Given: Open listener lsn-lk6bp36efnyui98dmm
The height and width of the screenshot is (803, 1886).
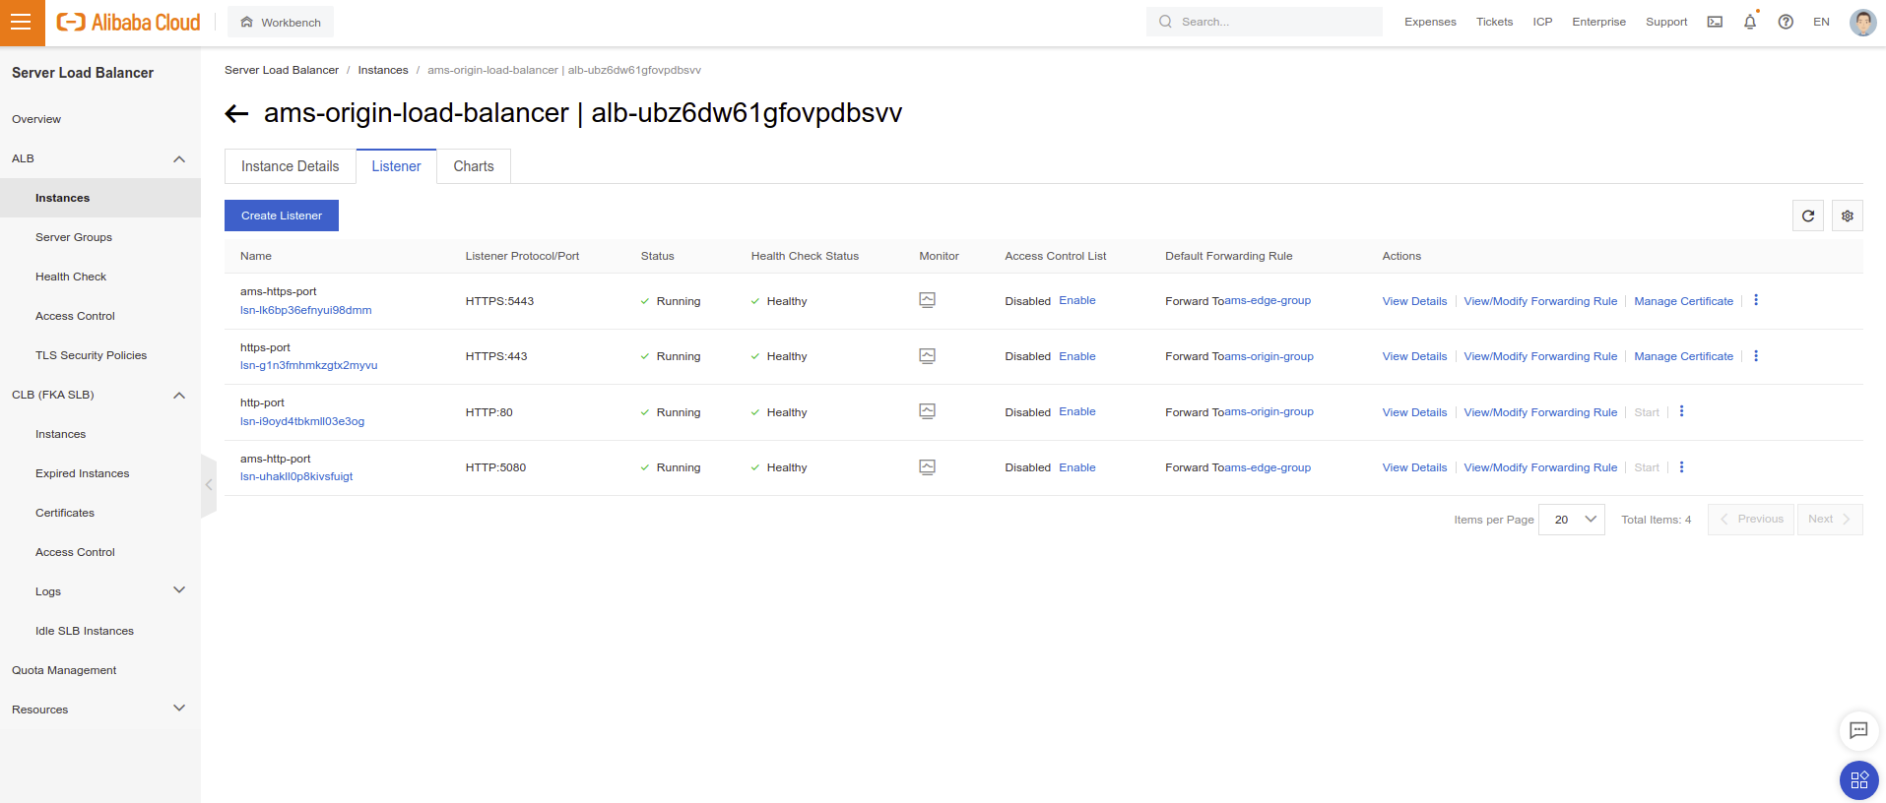Looking at the screenshot, I should tap(306, 310).
